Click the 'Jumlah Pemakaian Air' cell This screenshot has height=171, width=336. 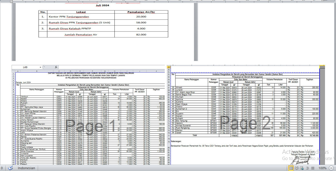(81, 34)
